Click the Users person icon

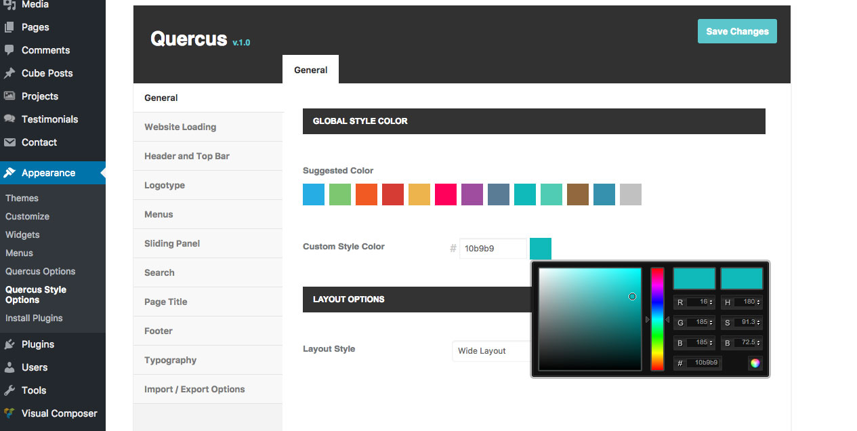[9, 367]
